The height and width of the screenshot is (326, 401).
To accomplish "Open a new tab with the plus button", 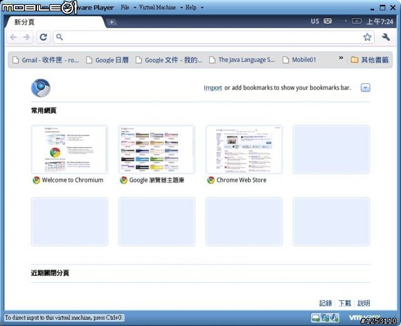I will tap(112, 23).
